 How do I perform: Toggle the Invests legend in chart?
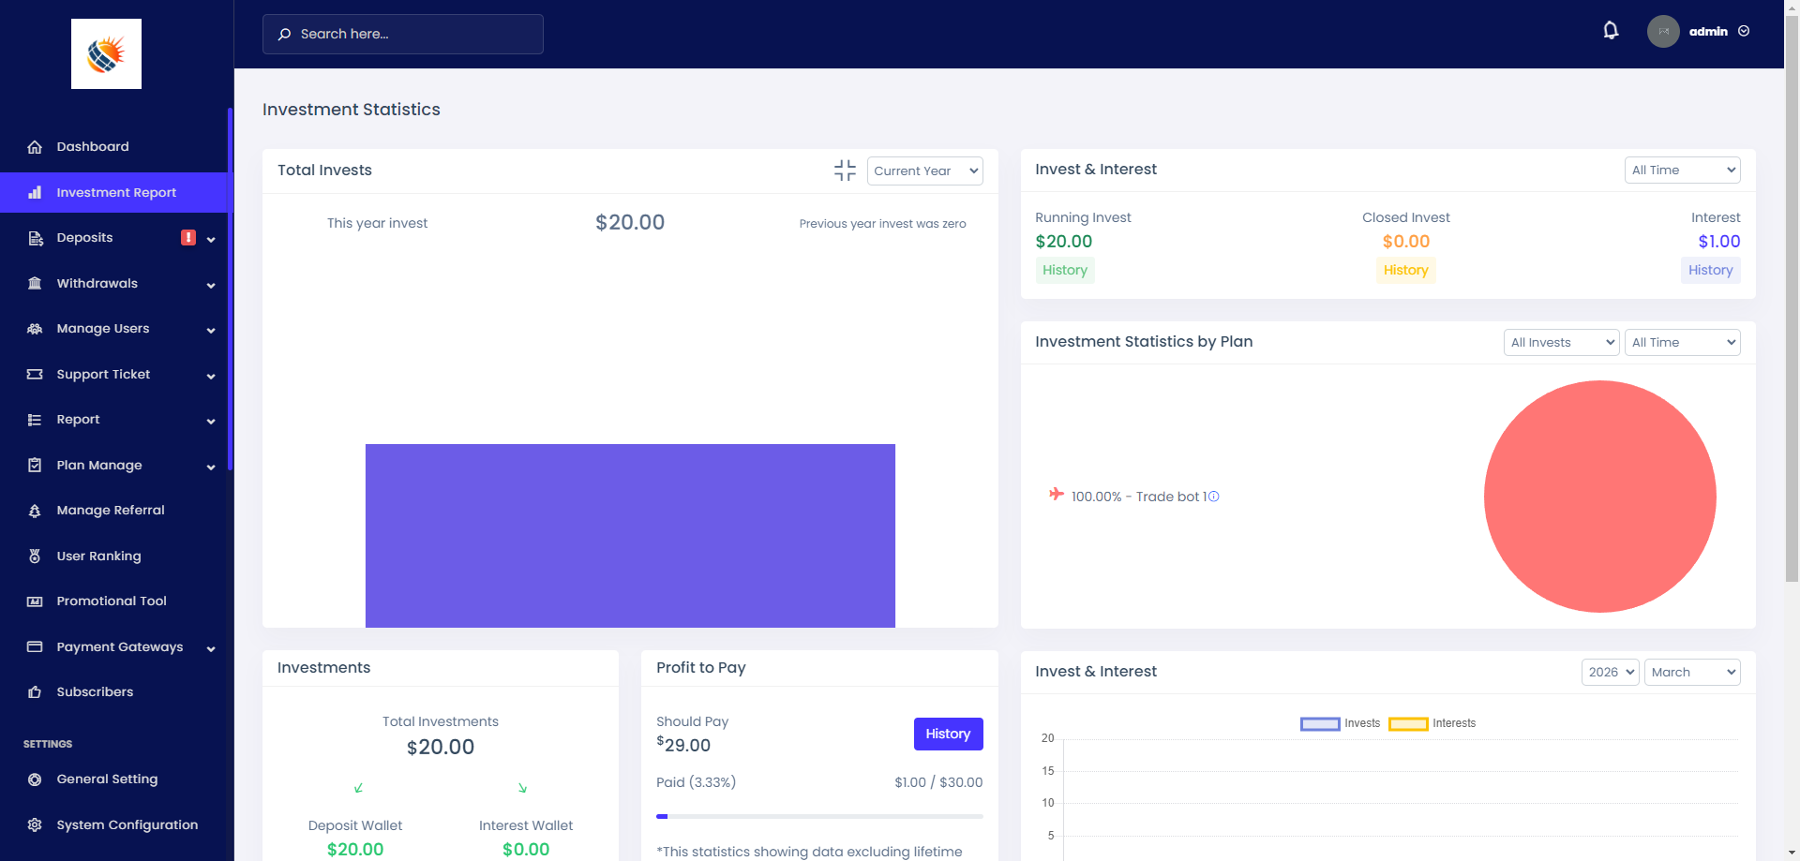click(x=1340, y=723)
